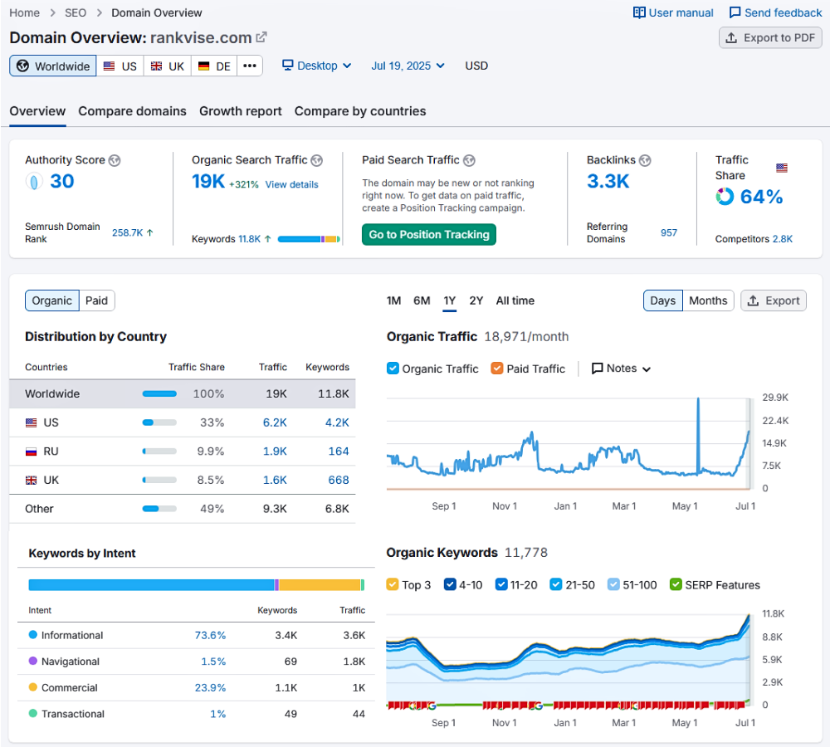Click the US traffic share progress bar
Viewport: 830px width, 747px height.
pos(159,422)
